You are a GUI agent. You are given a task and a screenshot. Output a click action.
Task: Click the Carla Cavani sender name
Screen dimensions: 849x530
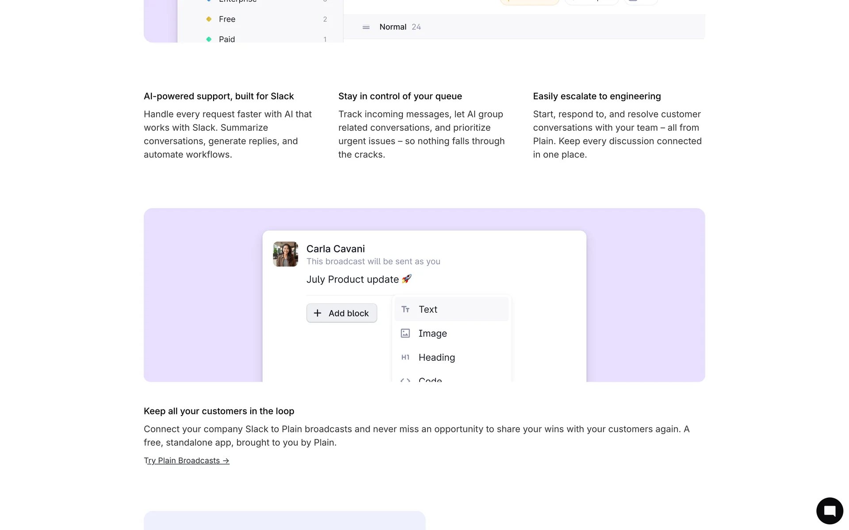(x=335, y=249)
